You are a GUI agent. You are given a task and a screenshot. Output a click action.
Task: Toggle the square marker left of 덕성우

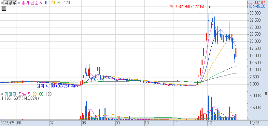2,3
